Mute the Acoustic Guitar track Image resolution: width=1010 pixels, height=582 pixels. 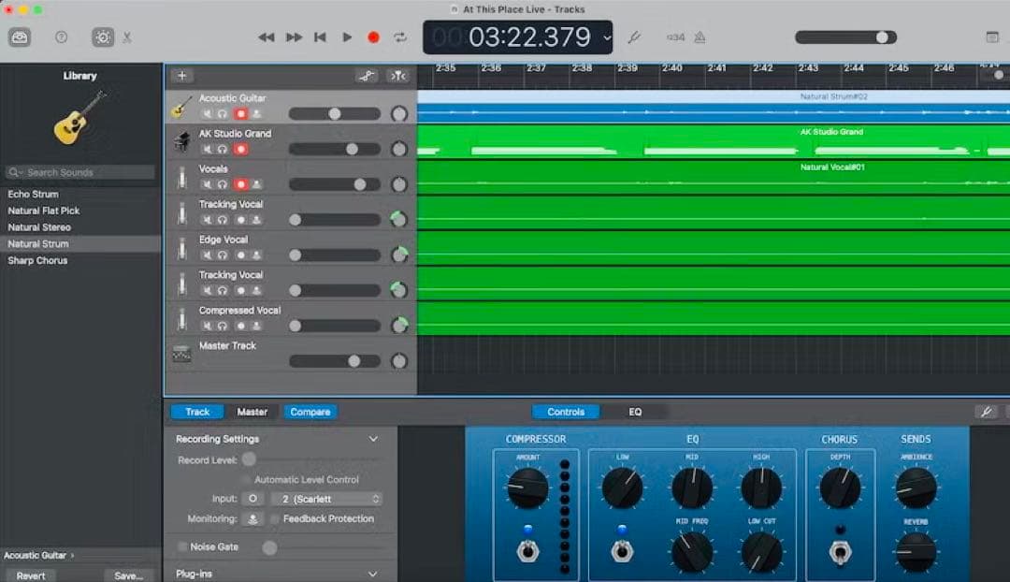pos(208,112)
